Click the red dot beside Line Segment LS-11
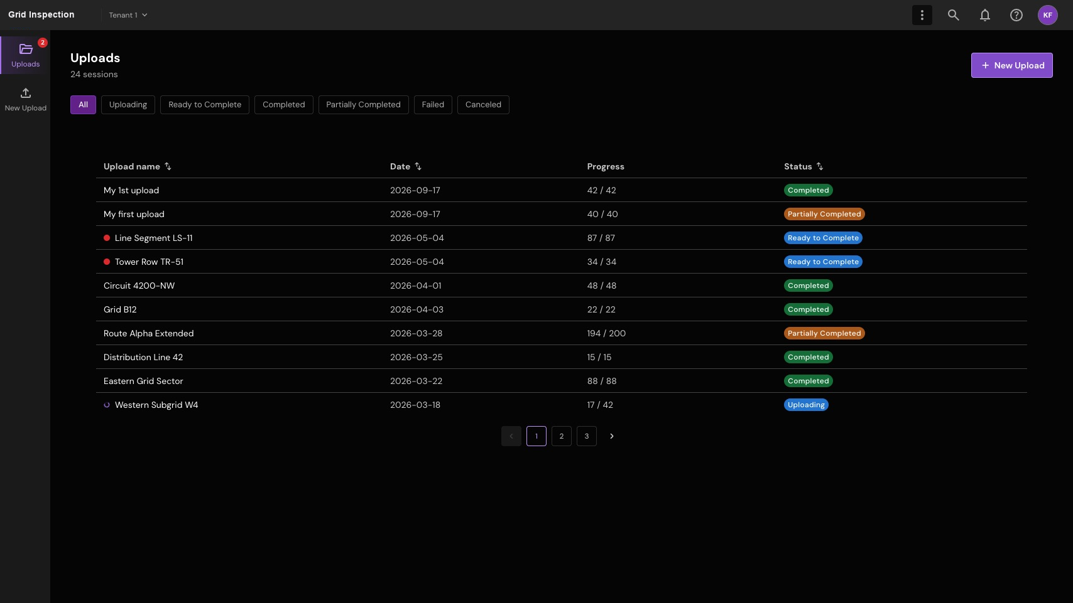1073x603 pixels. (107, 238)
